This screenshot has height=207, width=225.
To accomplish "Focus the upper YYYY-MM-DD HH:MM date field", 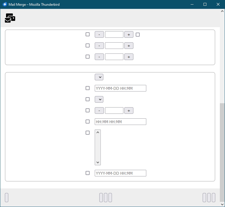I will pyautogui.click(x=121, y=88).
